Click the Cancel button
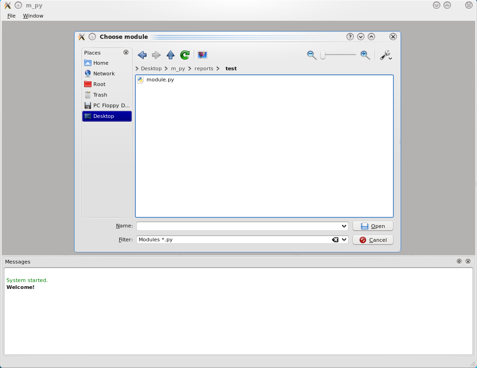477x368 pixels. 373,240
